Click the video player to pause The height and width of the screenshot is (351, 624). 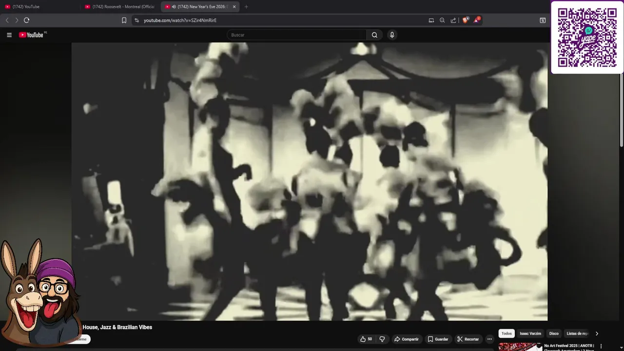click(x=310, y=181)
